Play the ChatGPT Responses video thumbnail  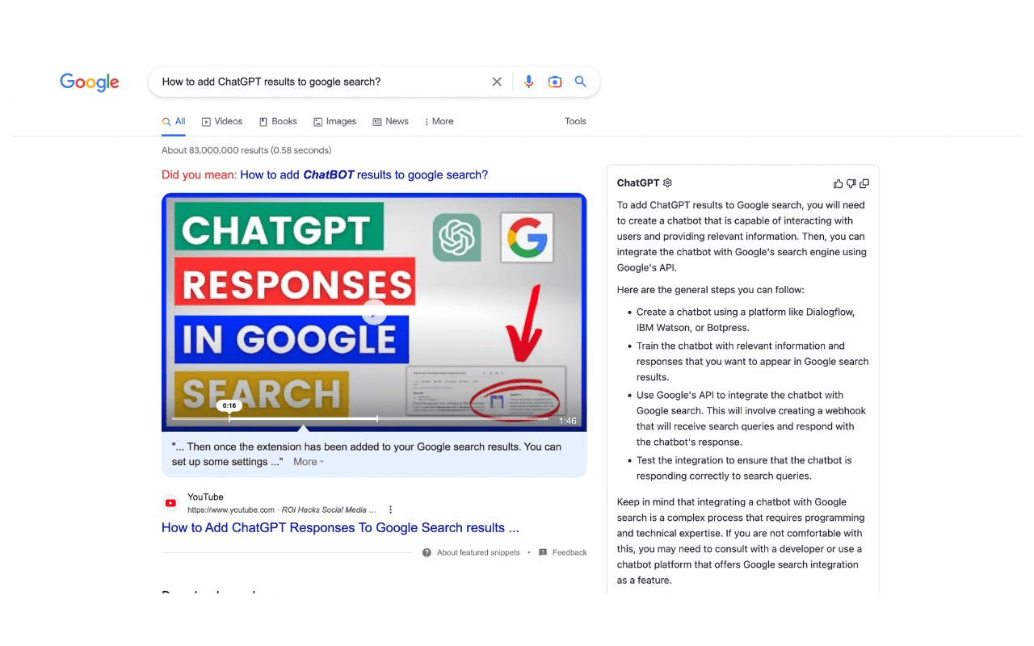pos(374,312)
